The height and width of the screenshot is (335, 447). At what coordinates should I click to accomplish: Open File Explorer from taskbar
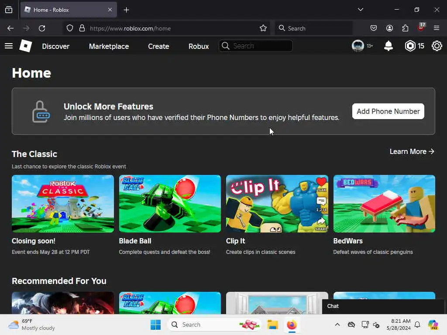tap(272, 325)
